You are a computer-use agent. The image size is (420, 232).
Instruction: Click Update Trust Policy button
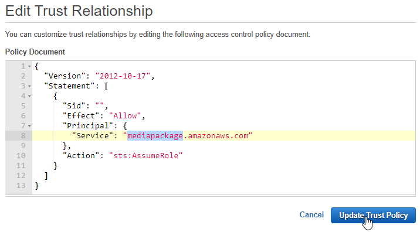373,215
